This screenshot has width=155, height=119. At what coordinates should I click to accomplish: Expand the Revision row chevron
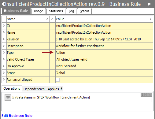[x=4, y=39]
